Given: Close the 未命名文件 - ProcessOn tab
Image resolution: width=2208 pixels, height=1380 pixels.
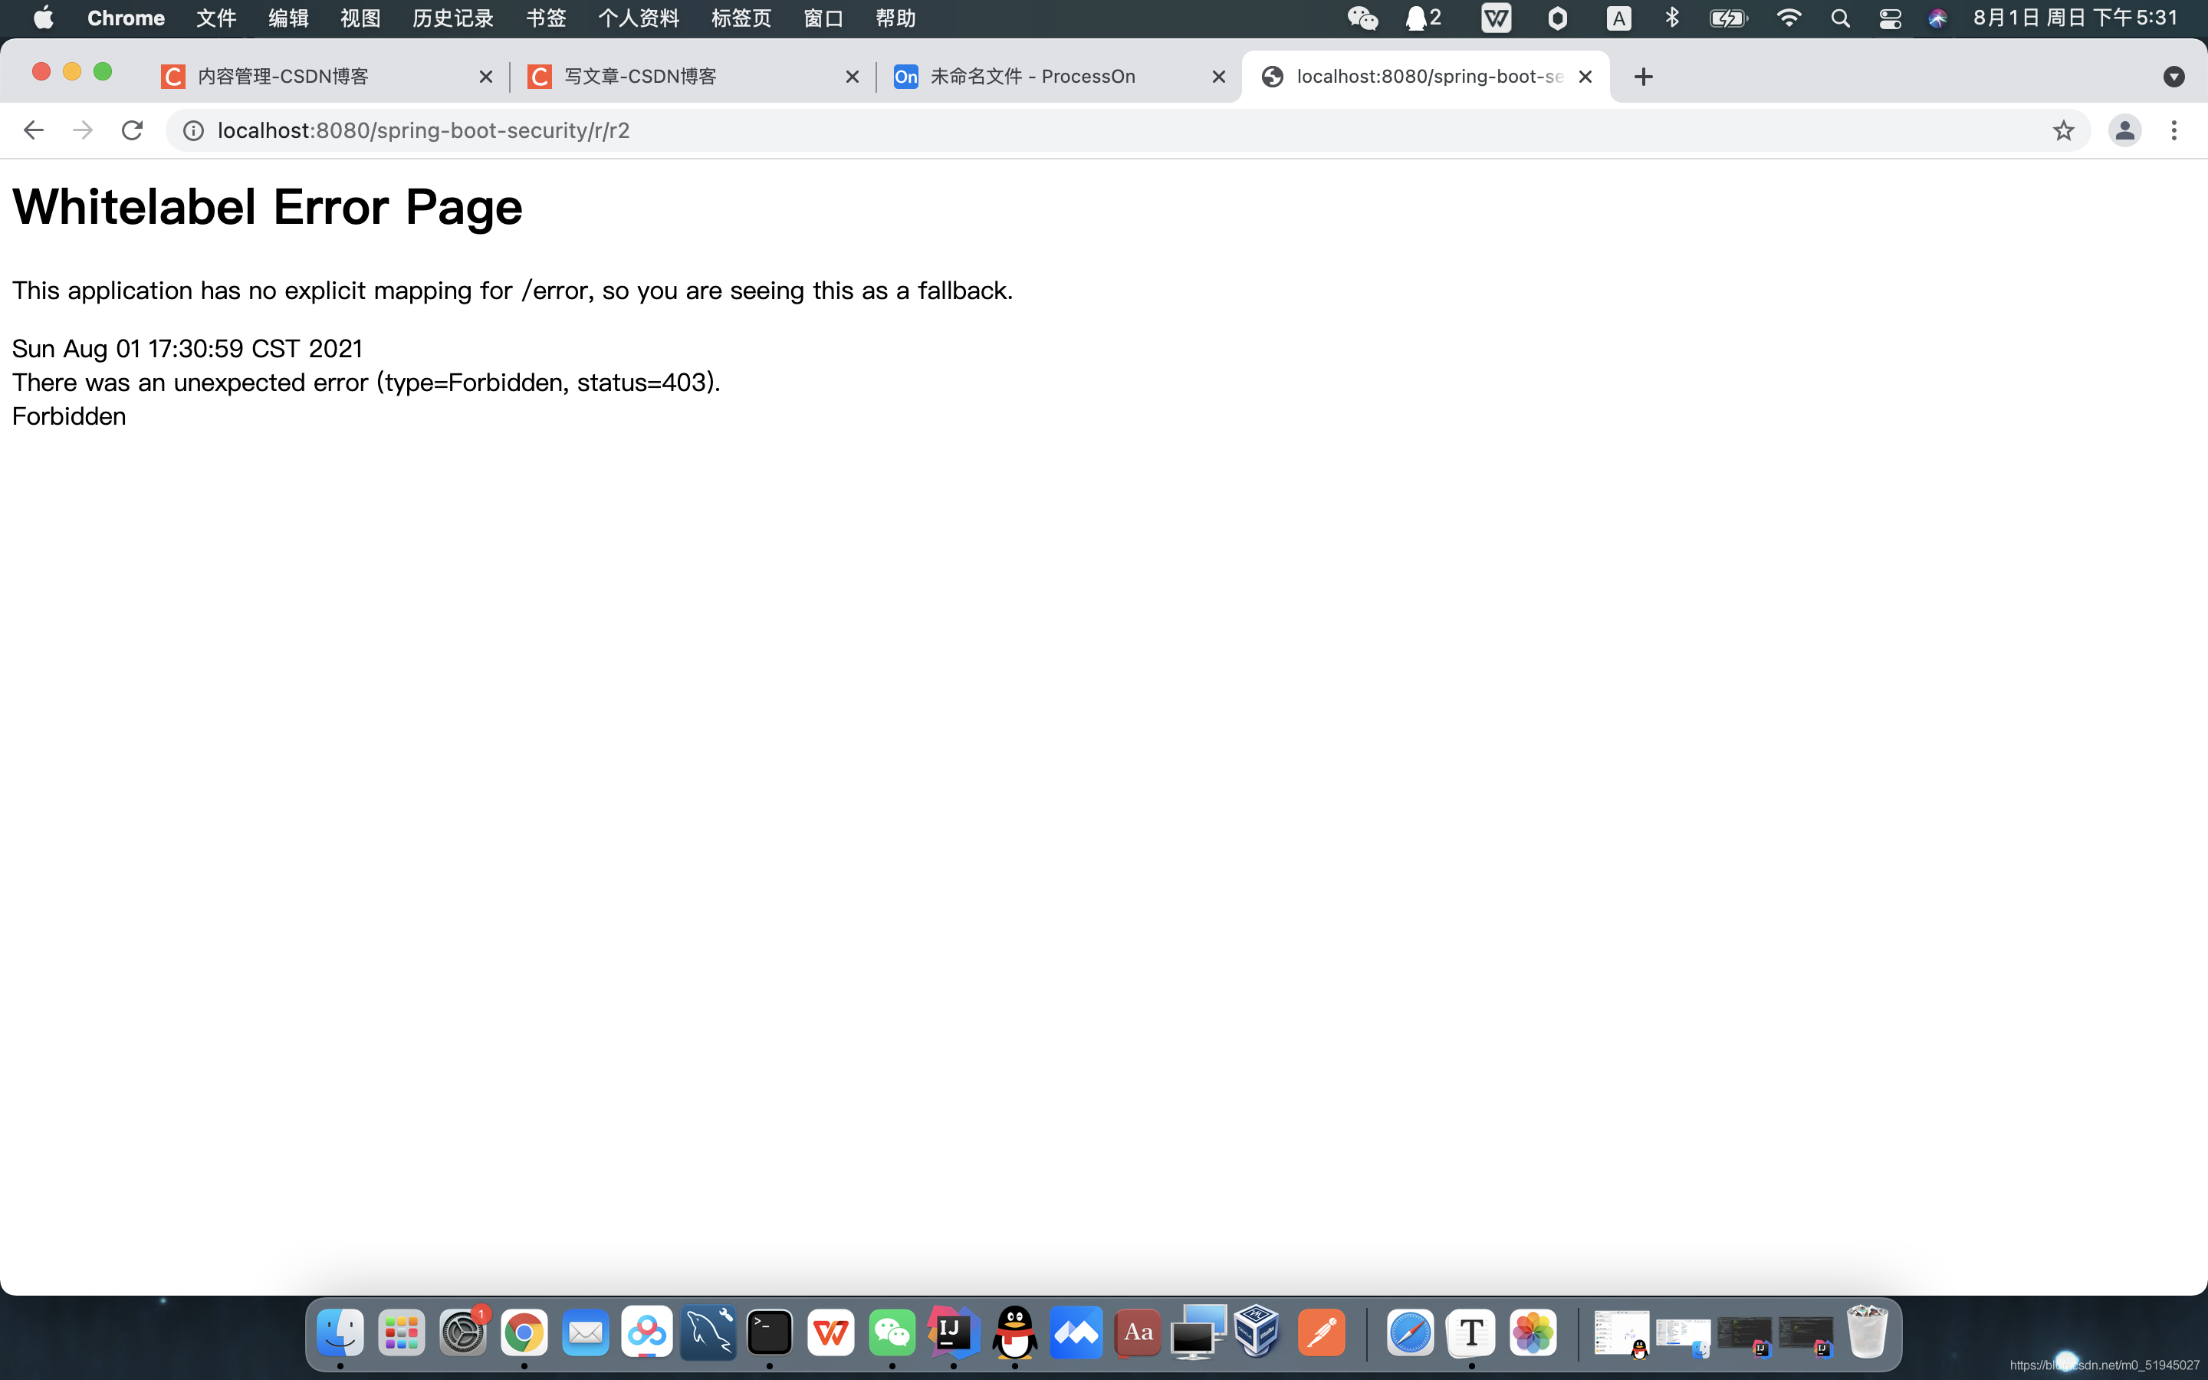Looking at the screenshot, I should click(1218, 77).
